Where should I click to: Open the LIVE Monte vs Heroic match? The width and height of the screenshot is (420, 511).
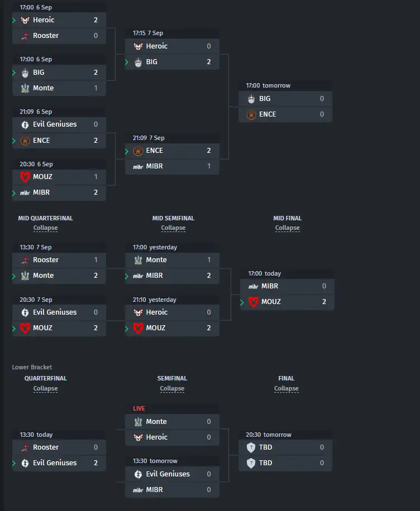(172, 425)
